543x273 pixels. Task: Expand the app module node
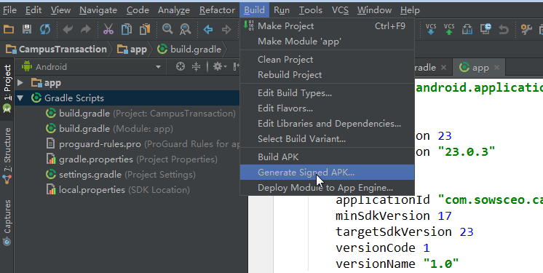(20, 83)
